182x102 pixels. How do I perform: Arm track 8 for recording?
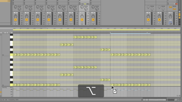93,24
